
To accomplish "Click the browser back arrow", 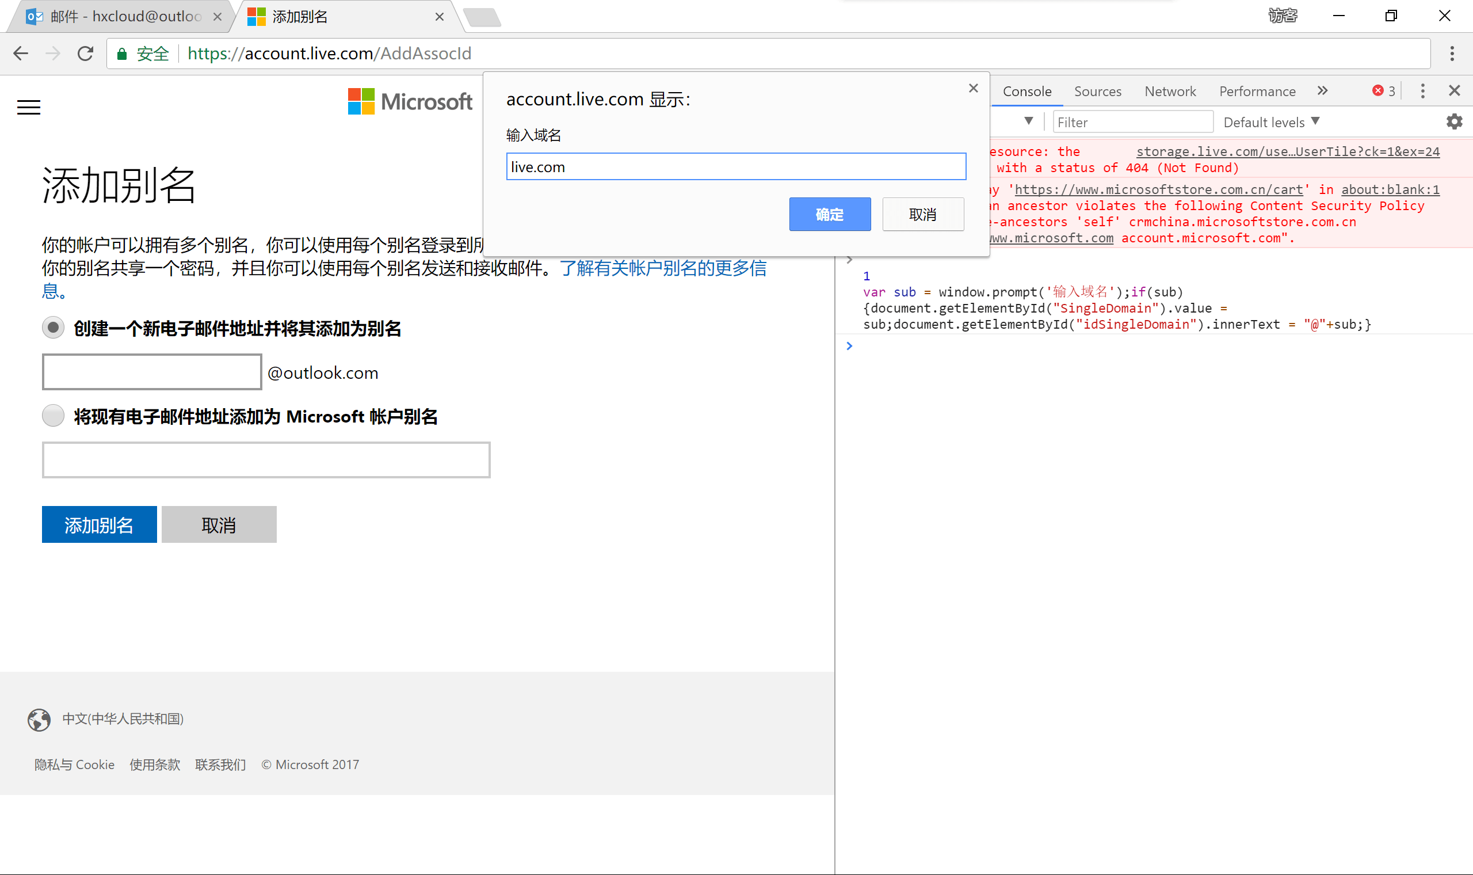I will [x=21, y=54].
